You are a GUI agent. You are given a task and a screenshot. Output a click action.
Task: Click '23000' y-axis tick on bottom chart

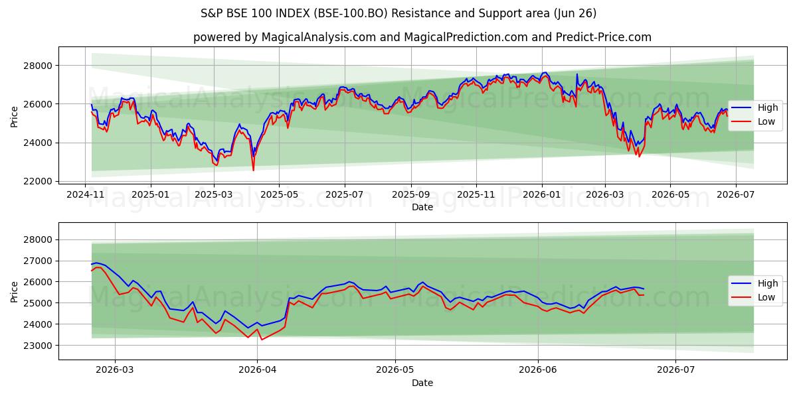[x=39, y=346]
